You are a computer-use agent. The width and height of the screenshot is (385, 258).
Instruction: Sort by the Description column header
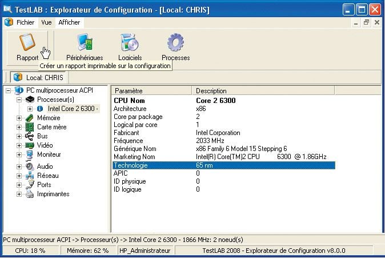pyautogui.click(x=263, y=91)
